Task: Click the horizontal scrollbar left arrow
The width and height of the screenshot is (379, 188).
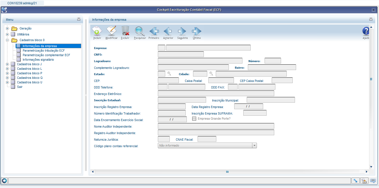Action: click(93, 172)
